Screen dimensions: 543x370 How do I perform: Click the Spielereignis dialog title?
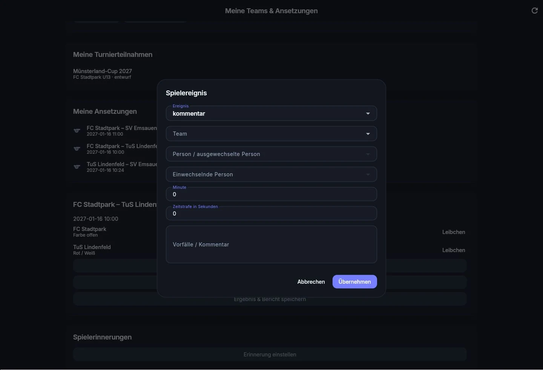point(186,93)
